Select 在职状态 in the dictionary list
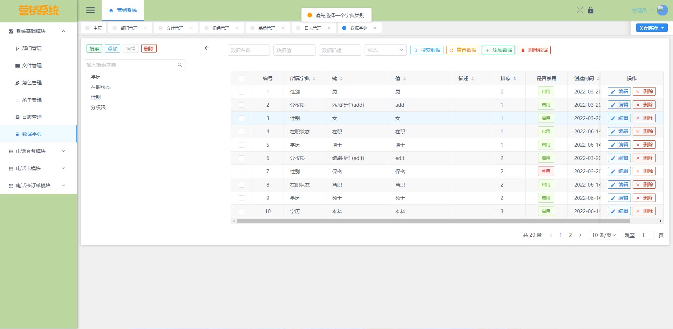The height and width of the screenshot is (329, 673). (101, 87)
